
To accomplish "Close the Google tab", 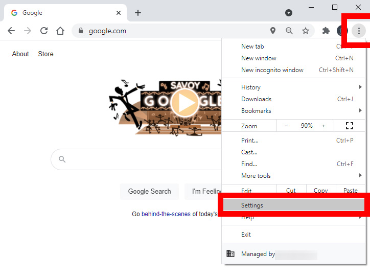I will pyautogui.click(x=119, y=13).
